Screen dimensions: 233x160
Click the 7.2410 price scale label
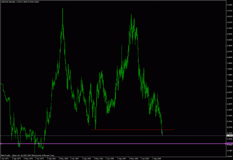229,81
